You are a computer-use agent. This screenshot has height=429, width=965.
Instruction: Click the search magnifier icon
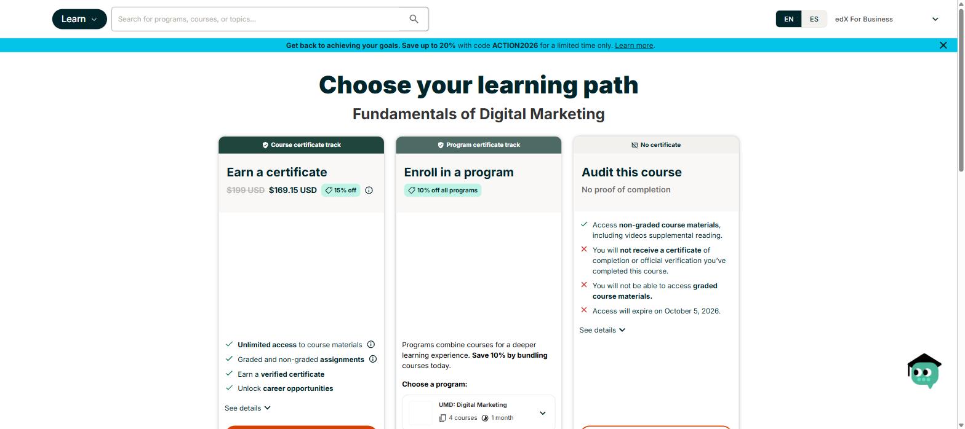[414, 19]
